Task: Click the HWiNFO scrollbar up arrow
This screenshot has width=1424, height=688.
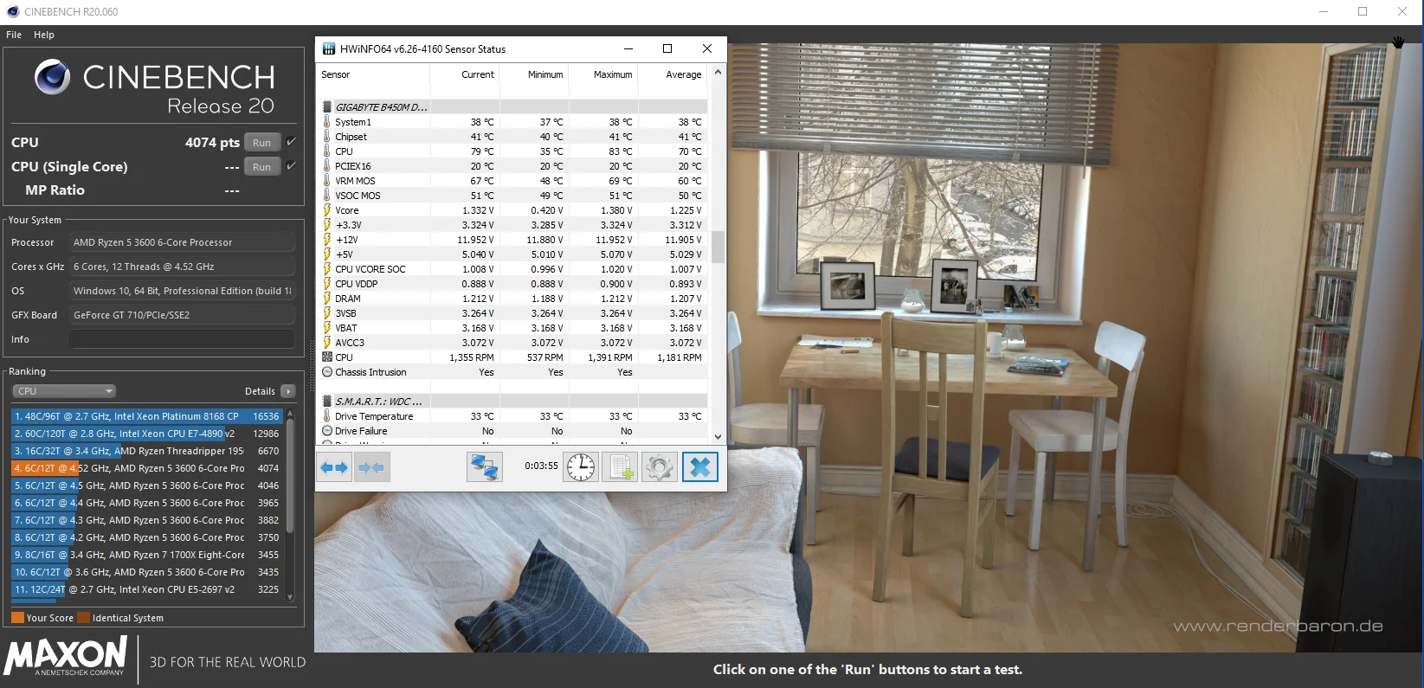Action: point(718,73)
